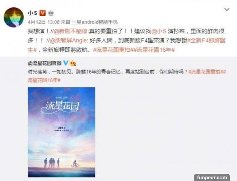The width and height of the screenshot is (237, 181).
Task: Click the member crown badge next to 小S
Action: [51, 13]
